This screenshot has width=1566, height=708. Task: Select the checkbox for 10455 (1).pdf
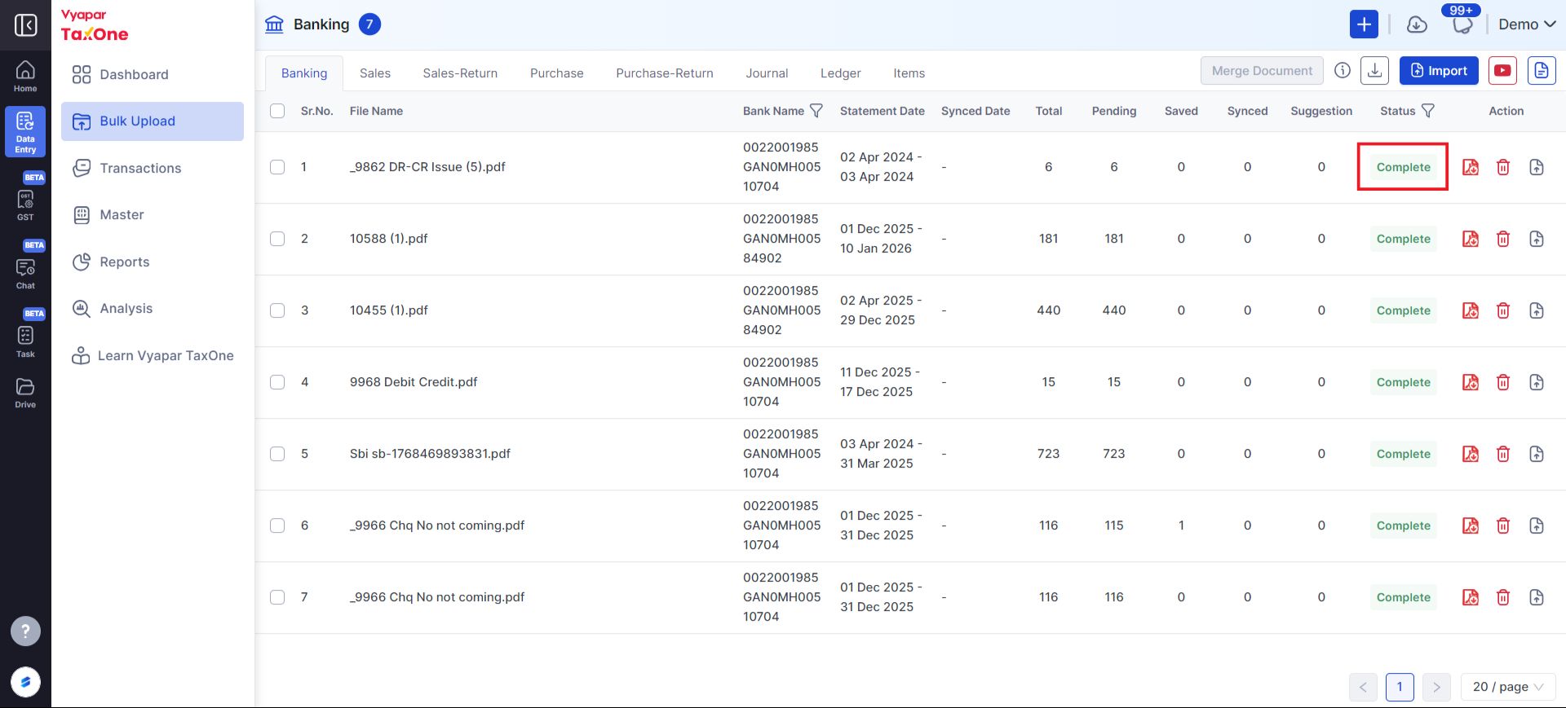[x=277, y=310]
